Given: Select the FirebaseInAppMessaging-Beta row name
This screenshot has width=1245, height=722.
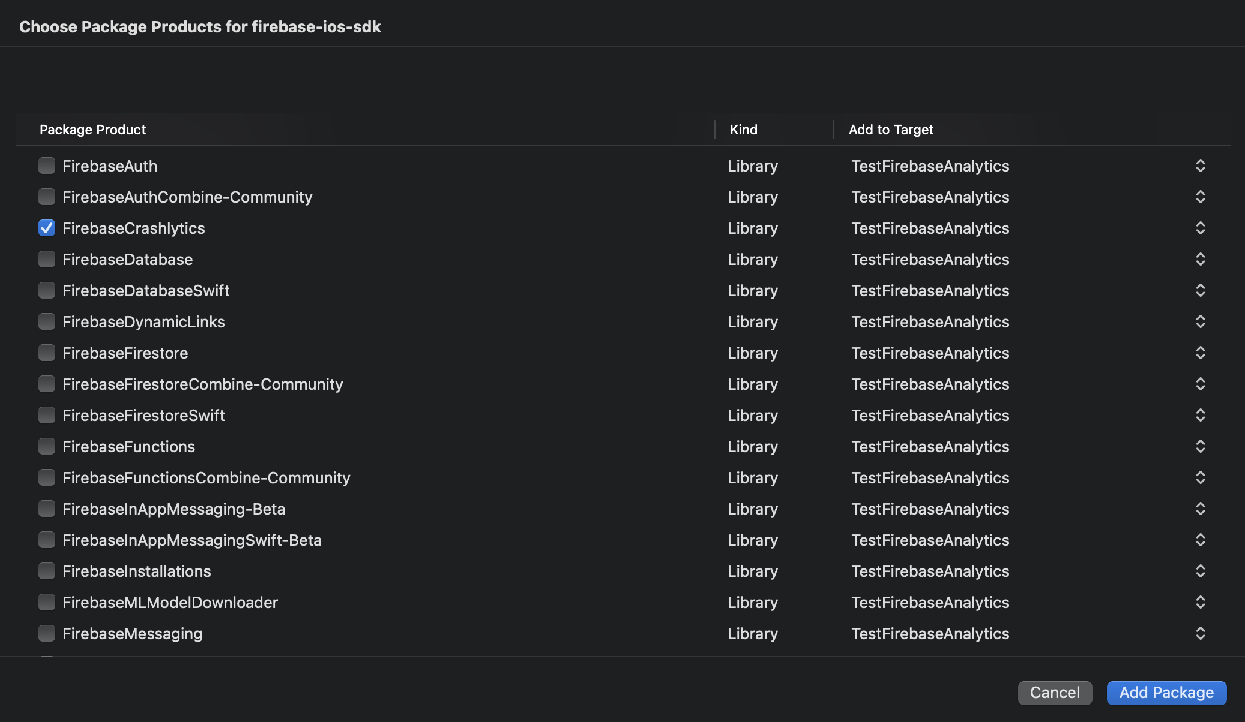Looking at the screenshot, I should [x=173, y=509].
